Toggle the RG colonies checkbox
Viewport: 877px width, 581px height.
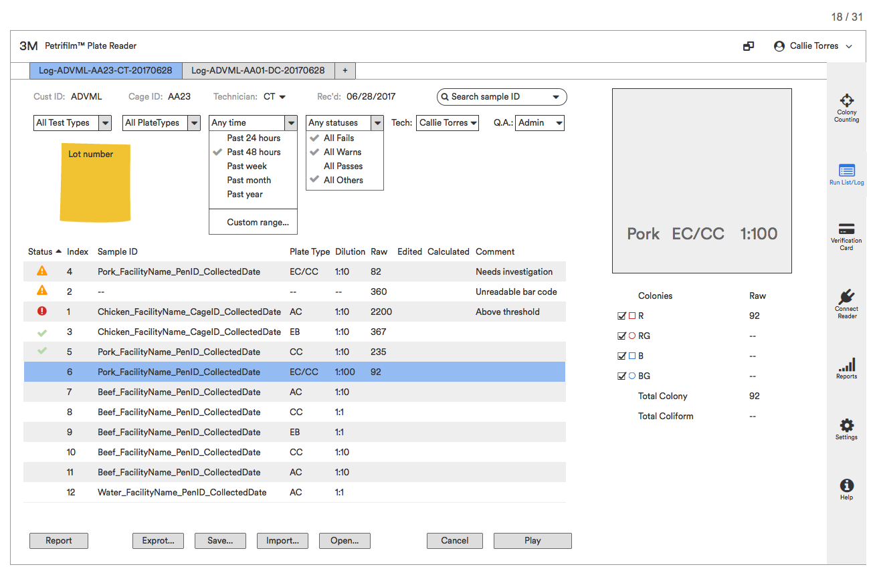click(x=622, y=336)
